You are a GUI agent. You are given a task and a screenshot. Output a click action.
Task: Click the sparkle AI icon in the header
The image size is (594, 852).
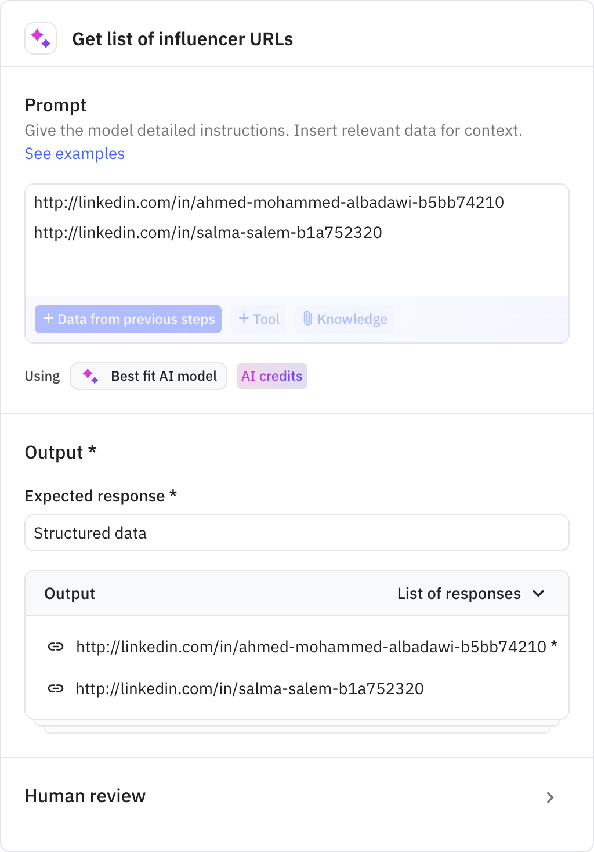40,38
